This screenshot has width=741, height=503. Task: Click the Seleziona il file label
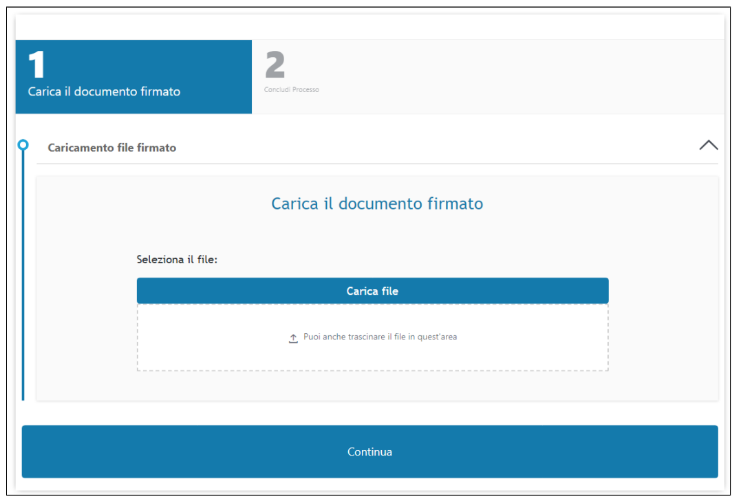click(x=177, y=260)
